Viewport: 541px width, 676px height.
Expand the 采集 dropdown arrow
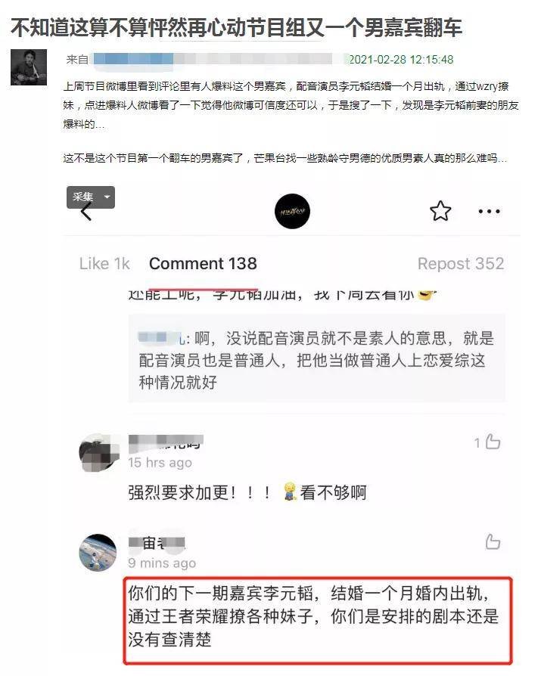107,197
